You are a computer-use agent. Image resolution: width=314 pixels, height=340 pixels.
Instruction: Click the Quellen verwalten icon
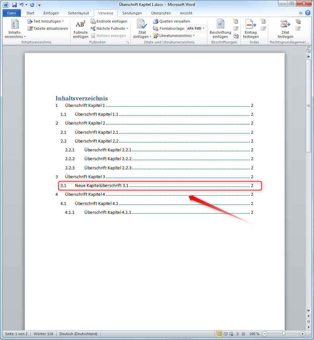(x=156, y=21)
